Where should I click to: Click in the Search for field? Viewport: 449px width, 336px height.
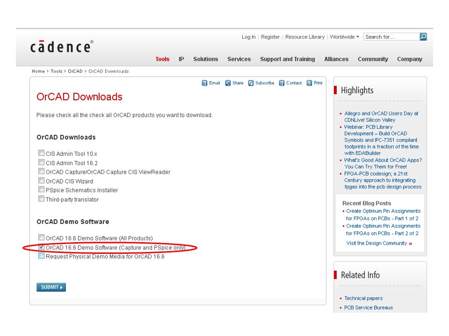[391, 37]
